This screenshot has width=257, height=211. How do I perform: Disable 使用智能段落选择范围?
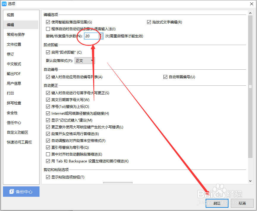coord(48,22)
